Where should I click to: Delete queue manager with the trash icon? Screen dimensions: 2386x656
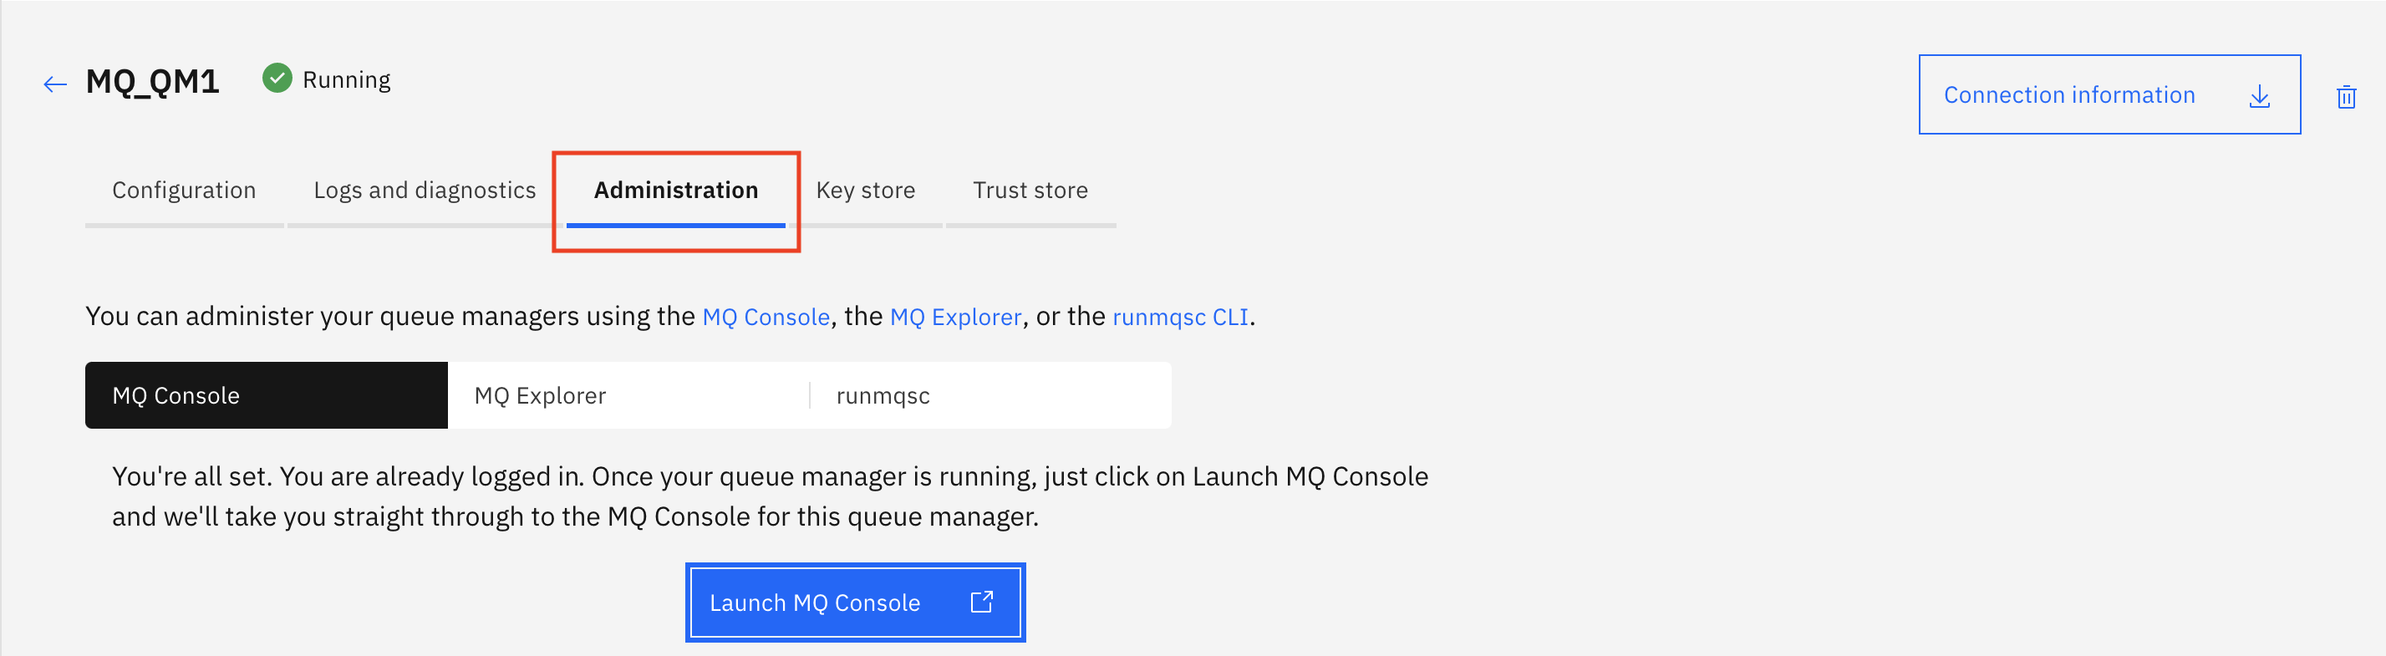tap(2345, 96)
